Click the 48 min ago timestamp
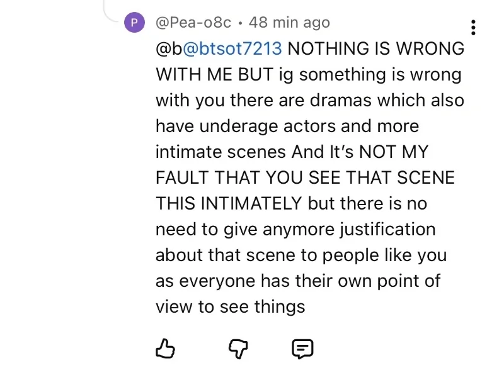Screen dimensions: 504x375 (289, 23)
